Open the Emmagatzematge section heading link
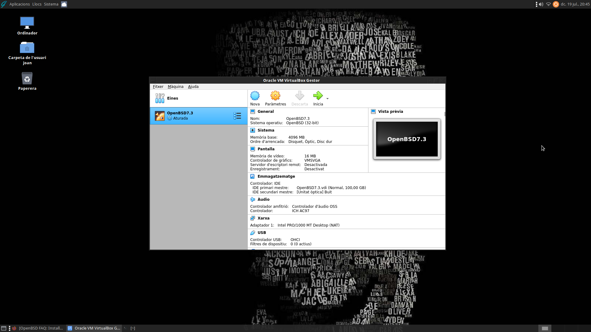The image size is (591, 332). click(276, 176)
